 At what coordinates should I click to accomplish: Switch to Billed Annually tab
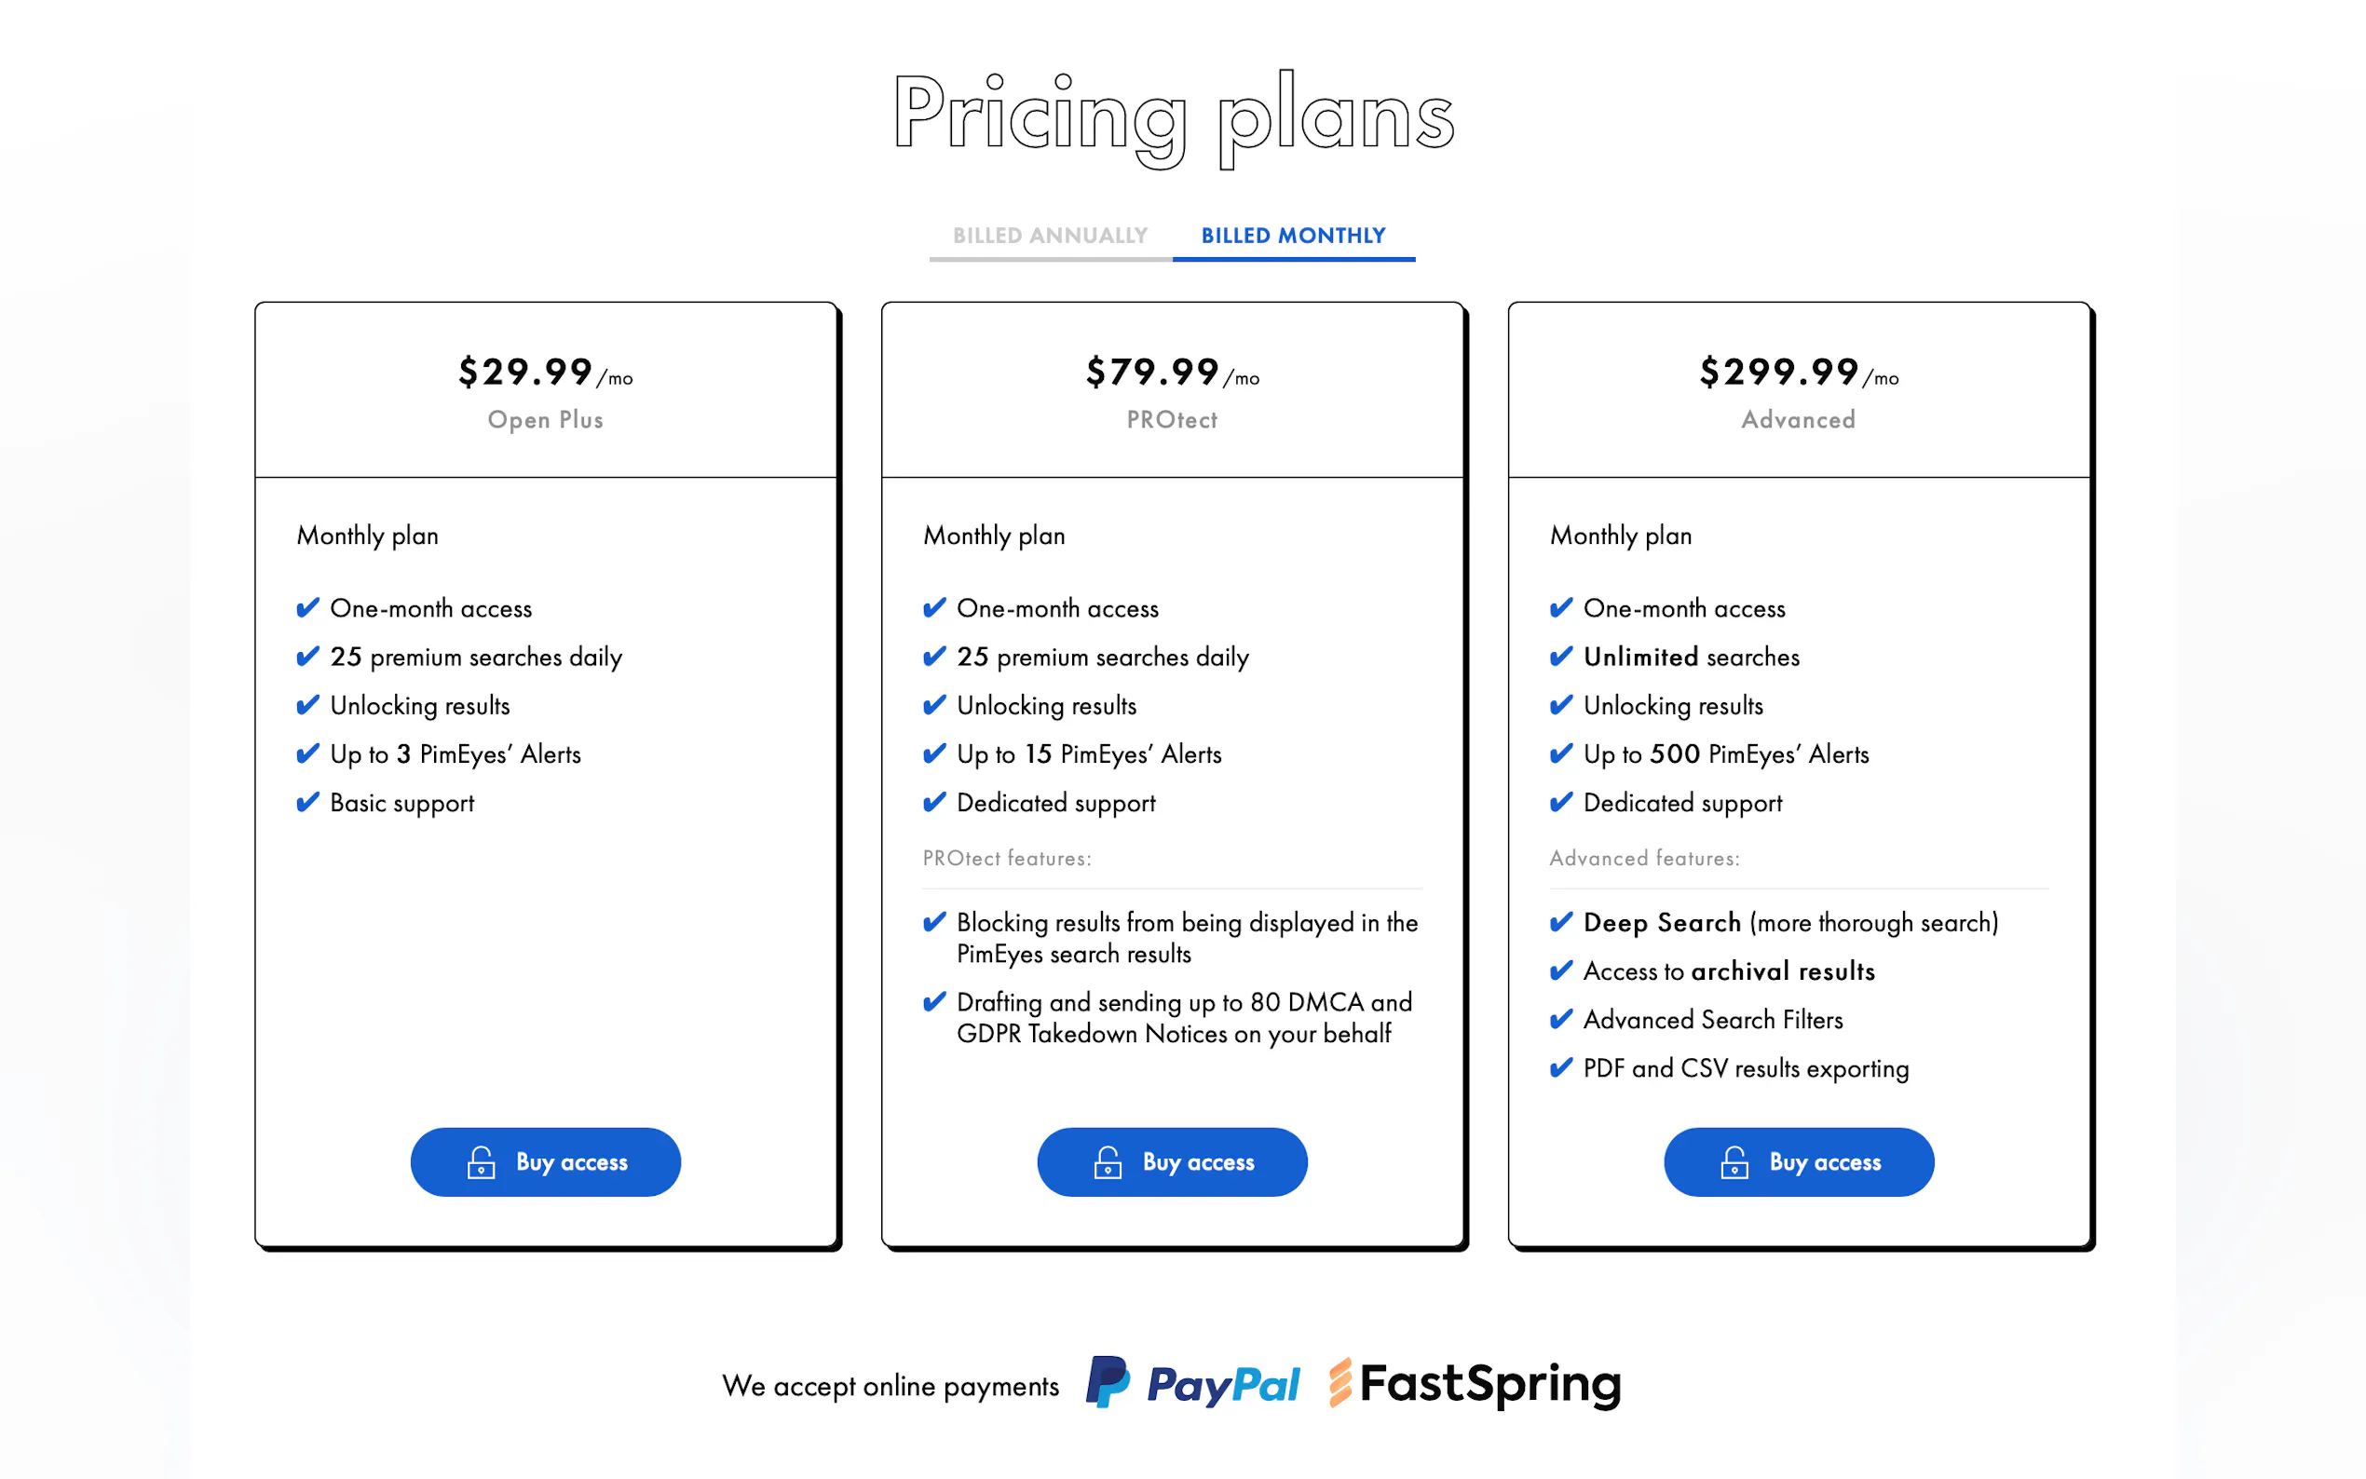1050,236
